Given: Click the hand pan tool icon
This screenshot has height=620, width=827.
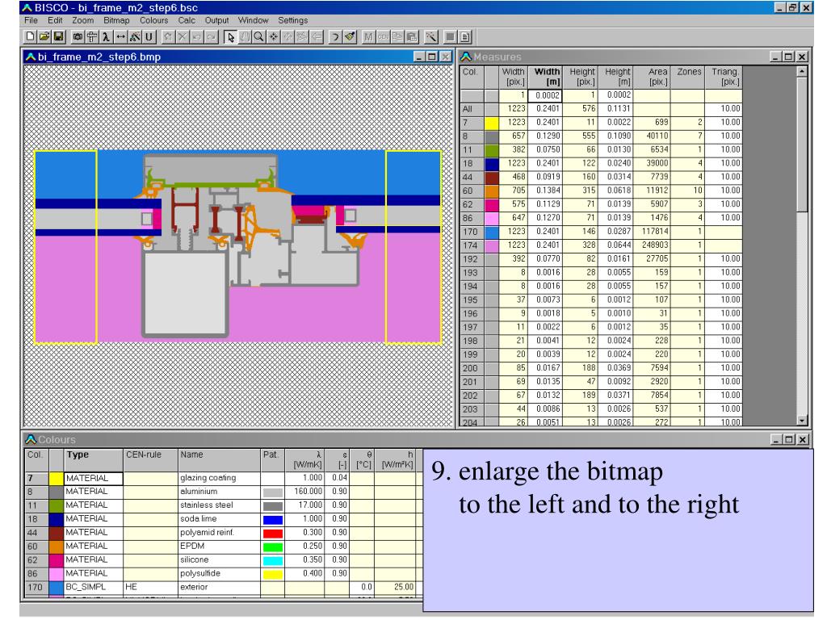Looking at the screenshot, I should [244, 37].
